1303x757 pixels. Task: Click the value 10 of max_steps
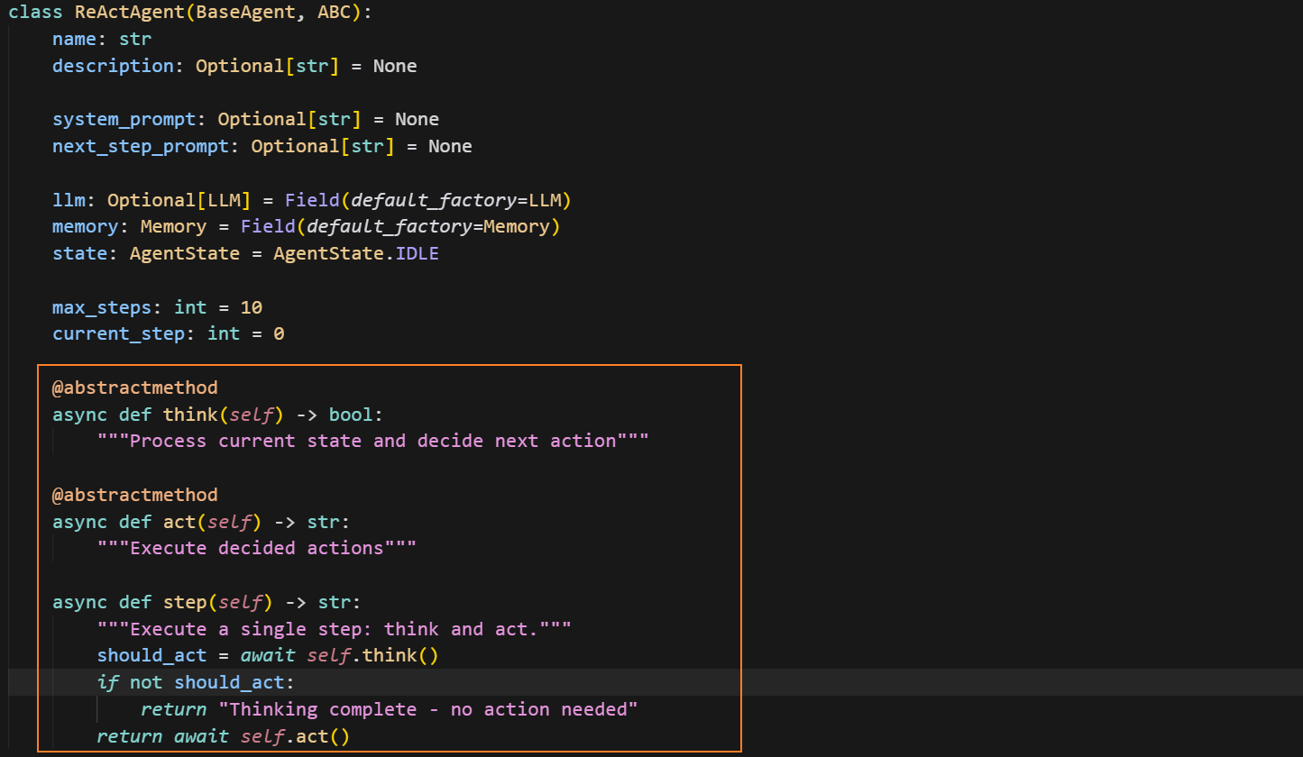pos(252,307)
